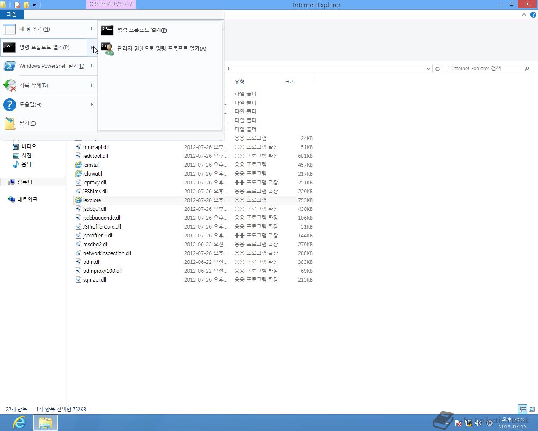Open quick access toolbar customize dropdown
The image size is (538, 431).
point(34,5)
